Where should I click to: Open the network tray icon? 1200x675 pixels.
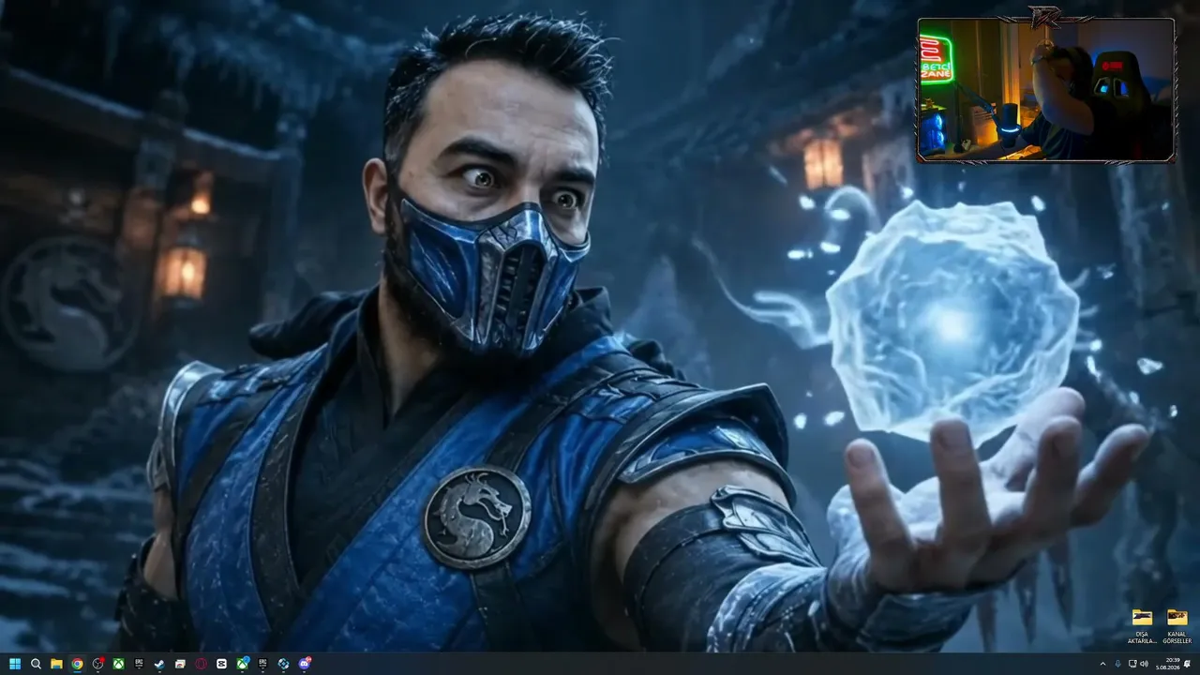[1131, 664]
